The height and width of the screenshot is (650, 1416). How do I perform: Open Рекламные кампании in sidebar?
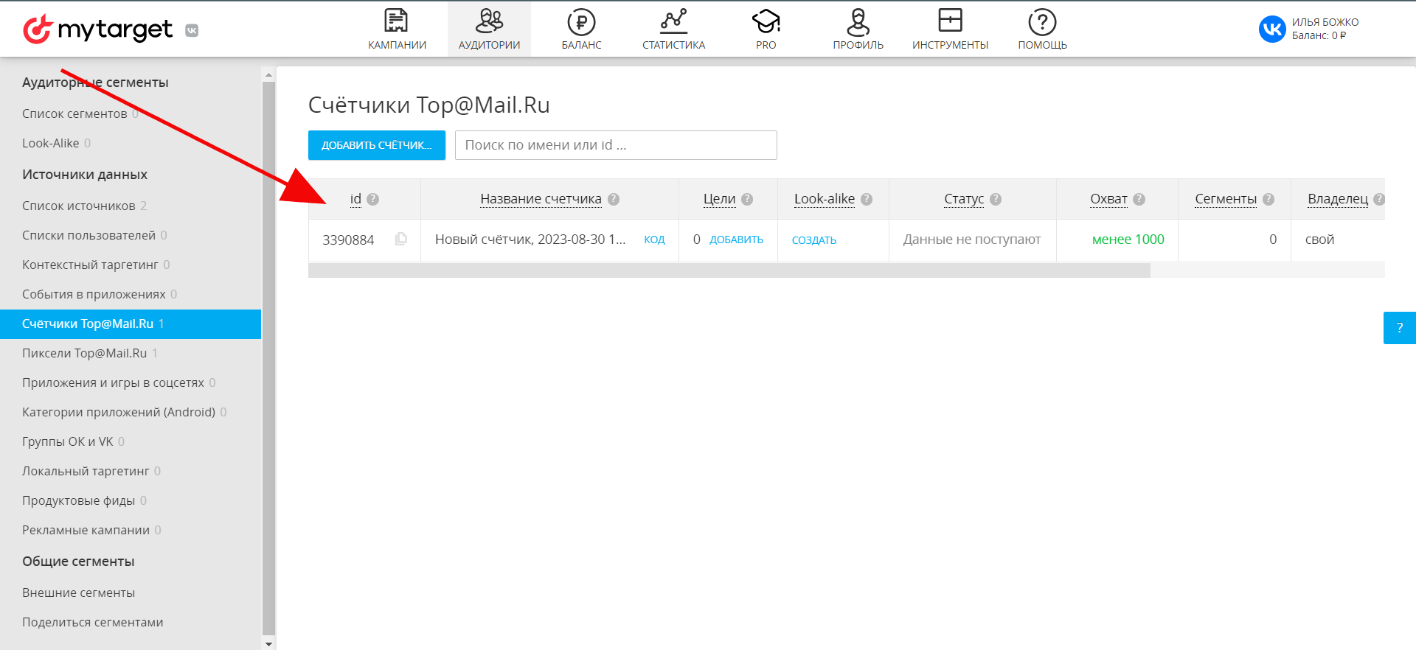pyautogui.click(x=86, y=530)
